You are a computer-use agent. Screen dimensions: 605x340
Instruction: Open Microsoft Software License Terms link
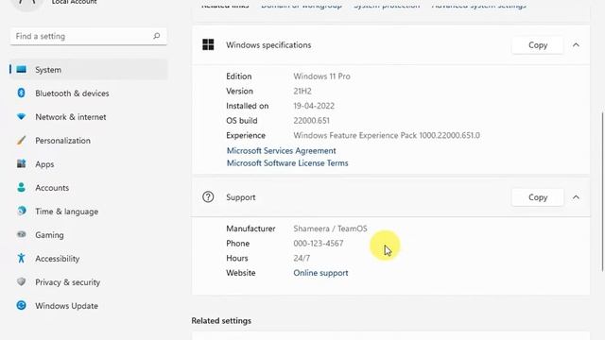coord(287,163)
